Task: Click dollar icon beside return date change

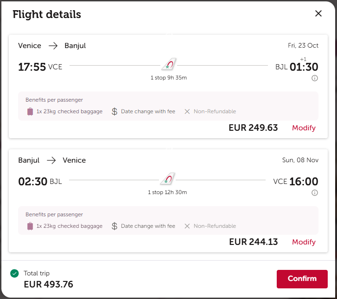Action: pos(114,226)
